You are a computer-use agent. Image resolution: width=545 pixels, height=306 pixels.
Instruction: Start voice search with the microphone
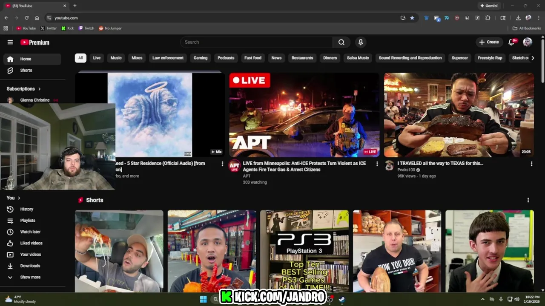point(361,42)
